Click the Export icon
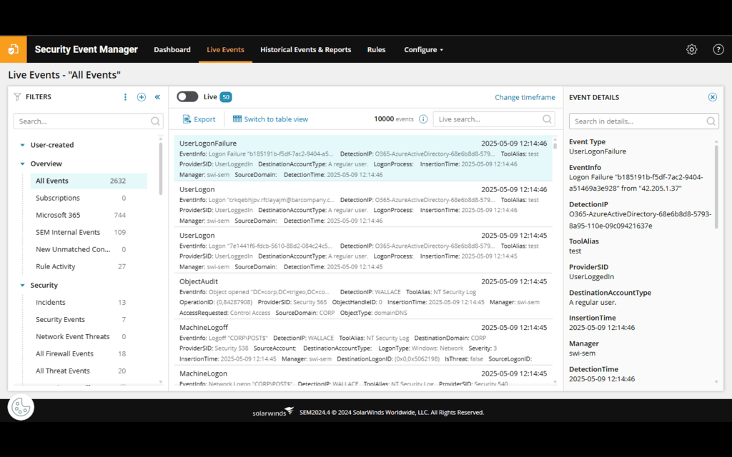 187,119
